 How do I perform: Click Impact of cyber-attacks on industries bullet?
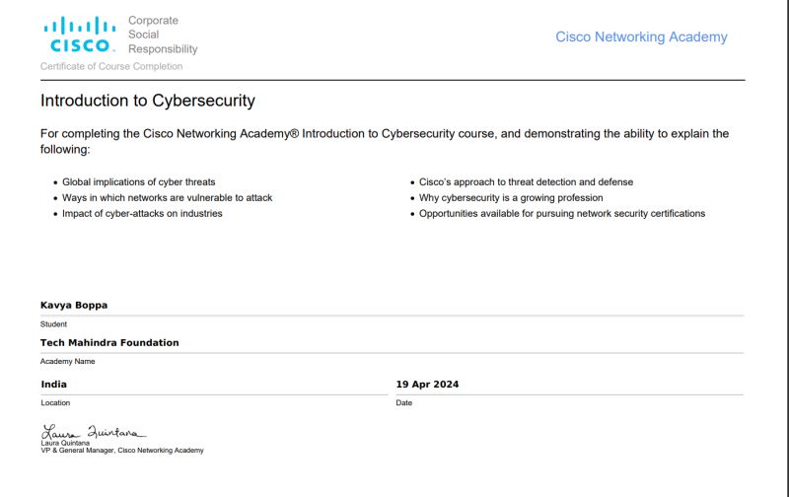142,213
